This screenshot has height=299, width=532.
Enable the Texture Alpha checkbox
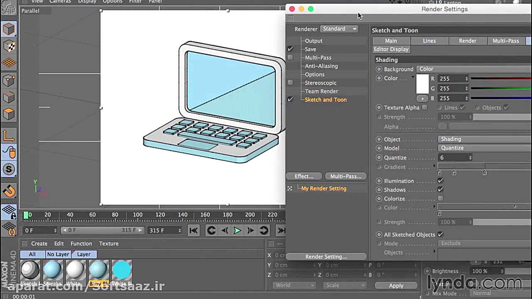424,108
